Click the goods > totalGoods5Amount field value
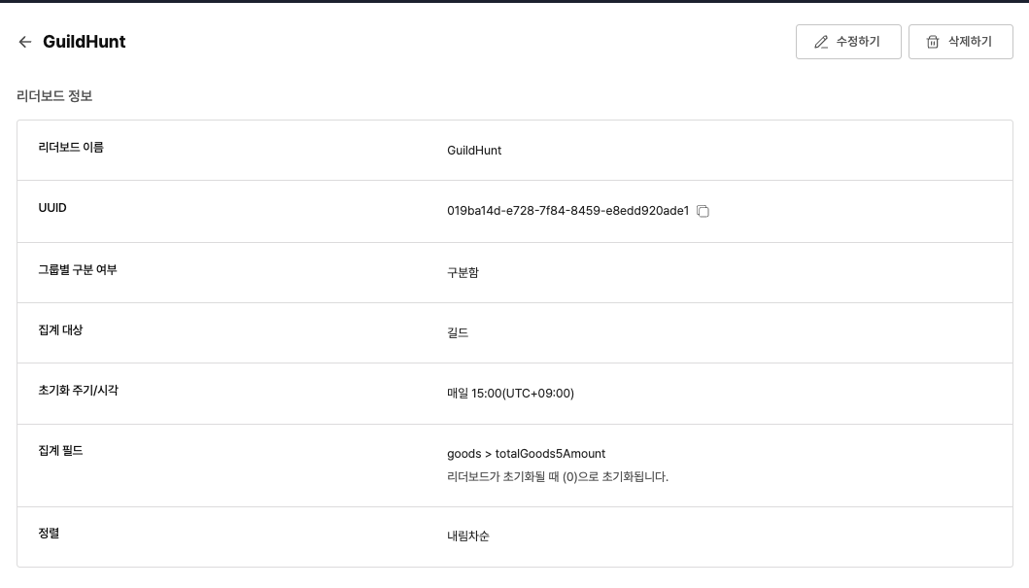 pos(526,454)
